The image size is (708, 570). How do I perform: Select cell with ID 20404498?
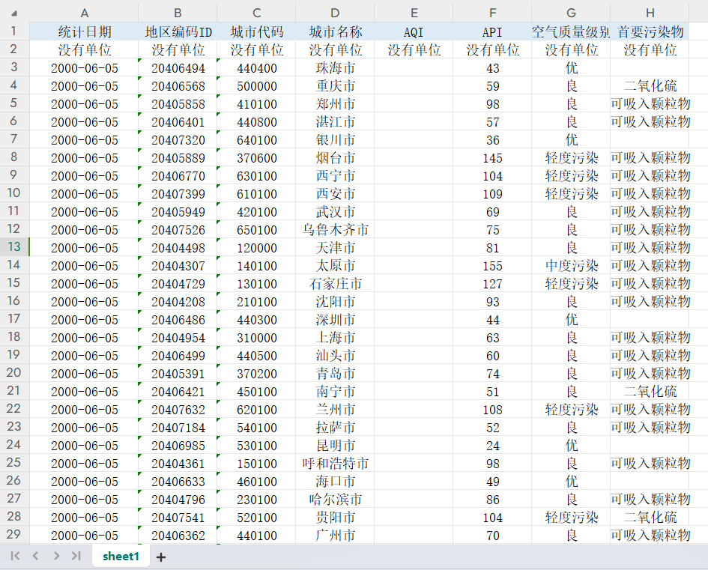tap(178, 247)
